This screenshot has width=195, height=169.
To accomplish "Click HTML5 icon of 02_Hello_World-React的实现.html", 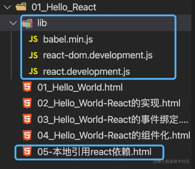I will pyautogui.click(x=27, y=103).
